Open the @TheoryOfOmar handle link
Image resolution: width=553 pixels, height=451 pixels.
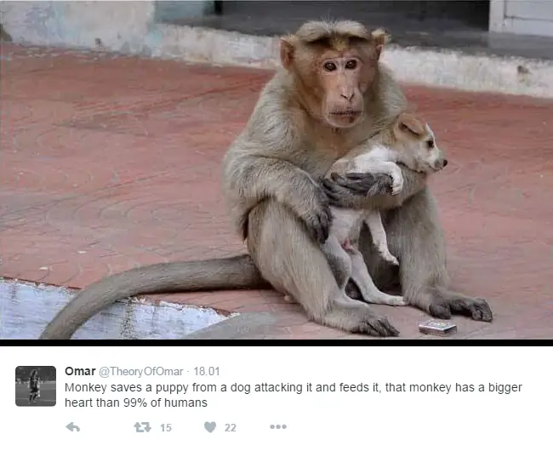(140, 372)
